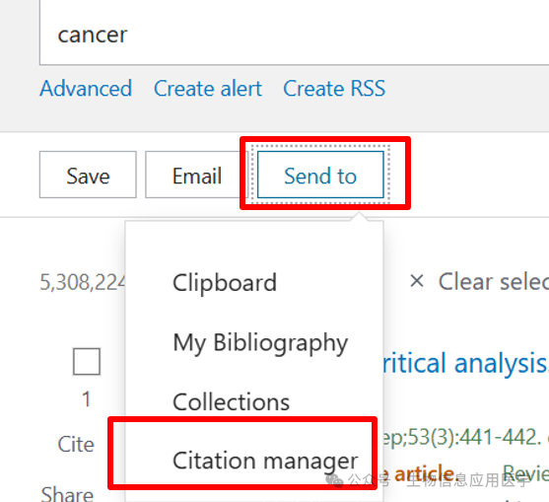Tick the checkbox for result 1

pos(87,361)
